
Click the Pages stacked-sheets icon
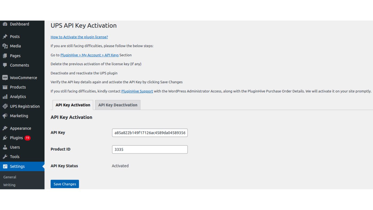tap(5, 56)
